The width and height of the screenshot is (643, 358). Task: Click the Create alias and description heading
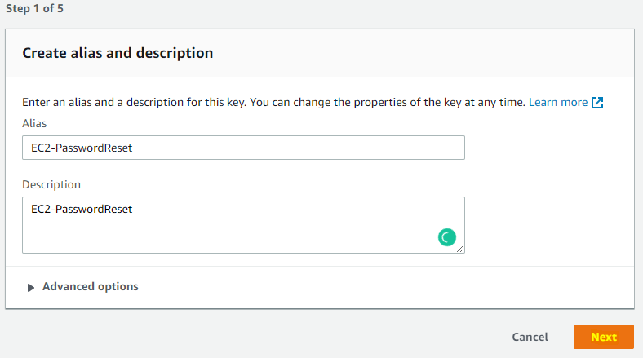[x=118, y=53]
